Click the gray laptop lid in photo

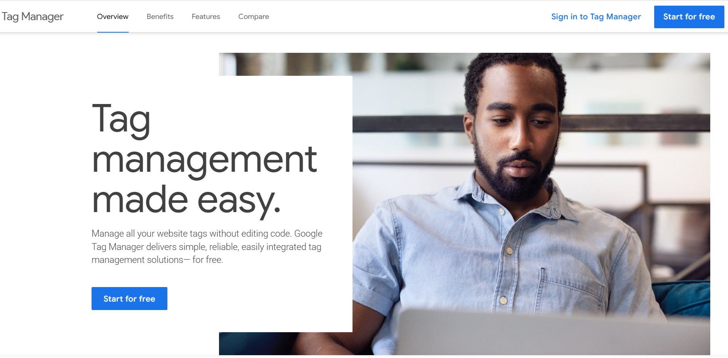pyautogui.click(x=553, y=332)
